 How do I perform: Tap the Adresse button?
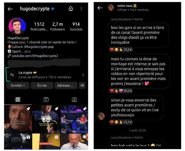[66, 85]
